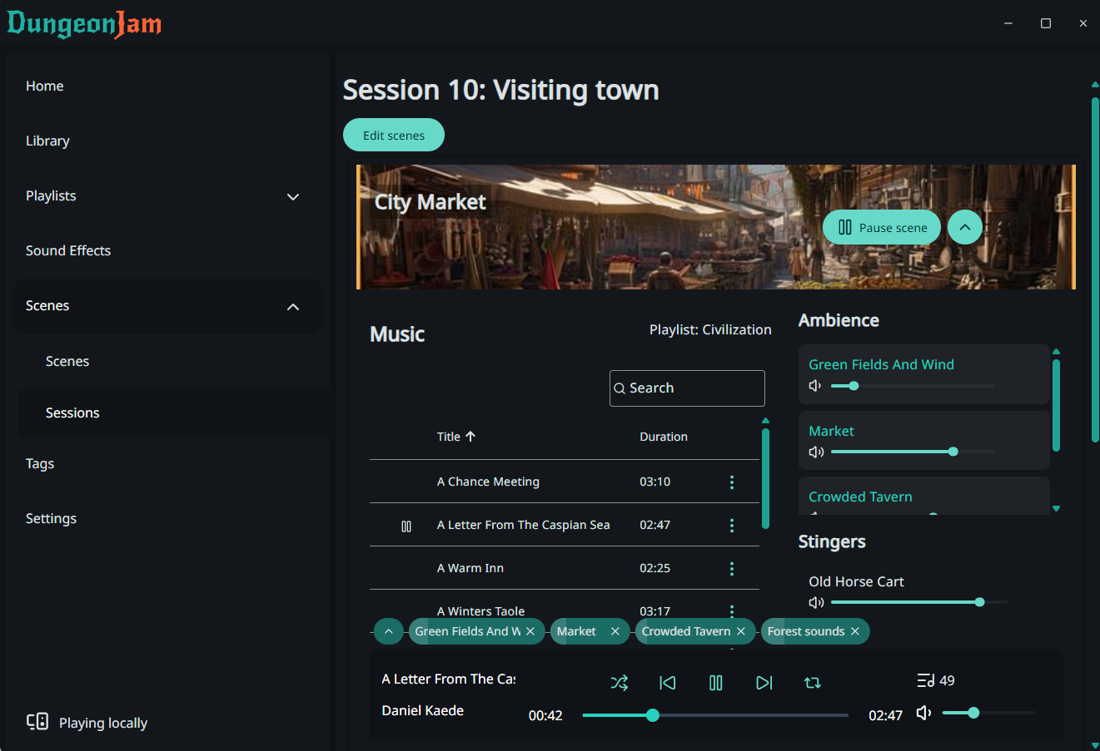Image resolution: width=1100 pixels, height=751 pixels.
Task: Remove the Crowded Tavern chip
Action: tap(741, 631)
